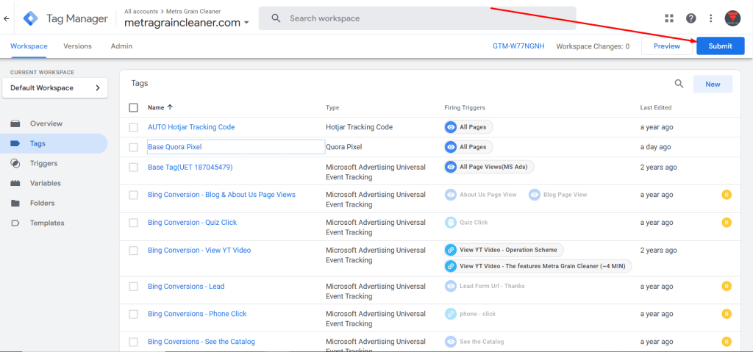Open the three-dot more options menu
The width and height of the screenshot is (753, 352).
click(x=710, y=18)
